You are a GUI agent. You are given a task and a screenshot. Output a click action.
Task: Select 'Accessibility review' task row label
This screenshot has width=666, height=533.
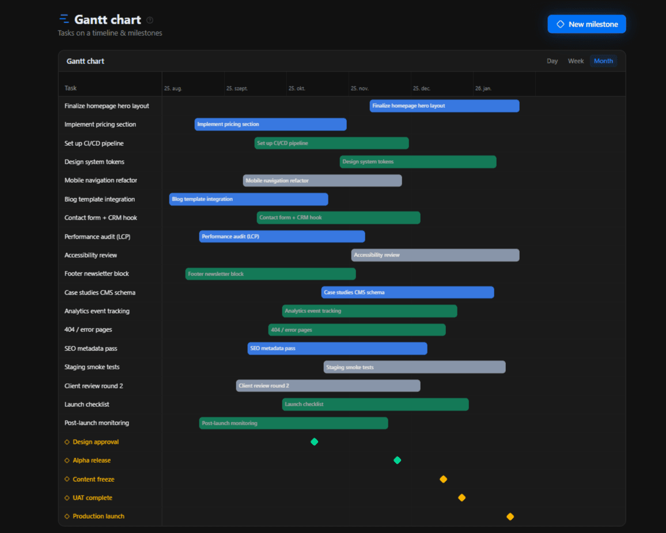90,255
